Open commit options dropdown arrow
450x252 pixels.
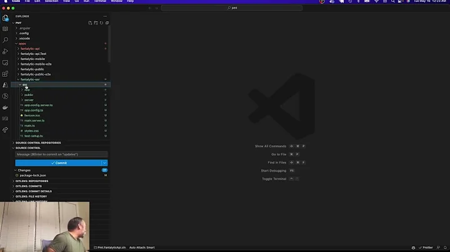tap(105, 163)
